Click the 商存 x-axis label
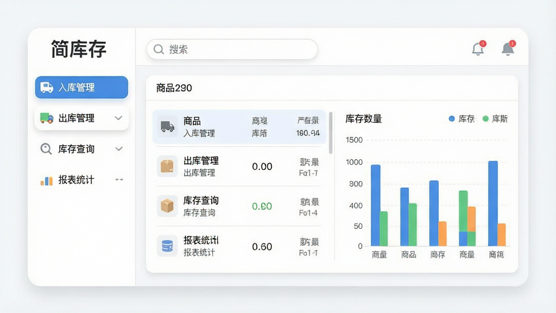This screenshot has width=556, height=313. pyautogui.click(x=438, y=254)
